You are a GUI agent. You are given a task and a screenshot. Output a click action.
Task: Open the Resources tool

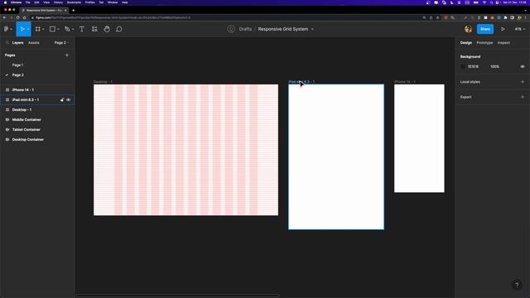(94, 29)
